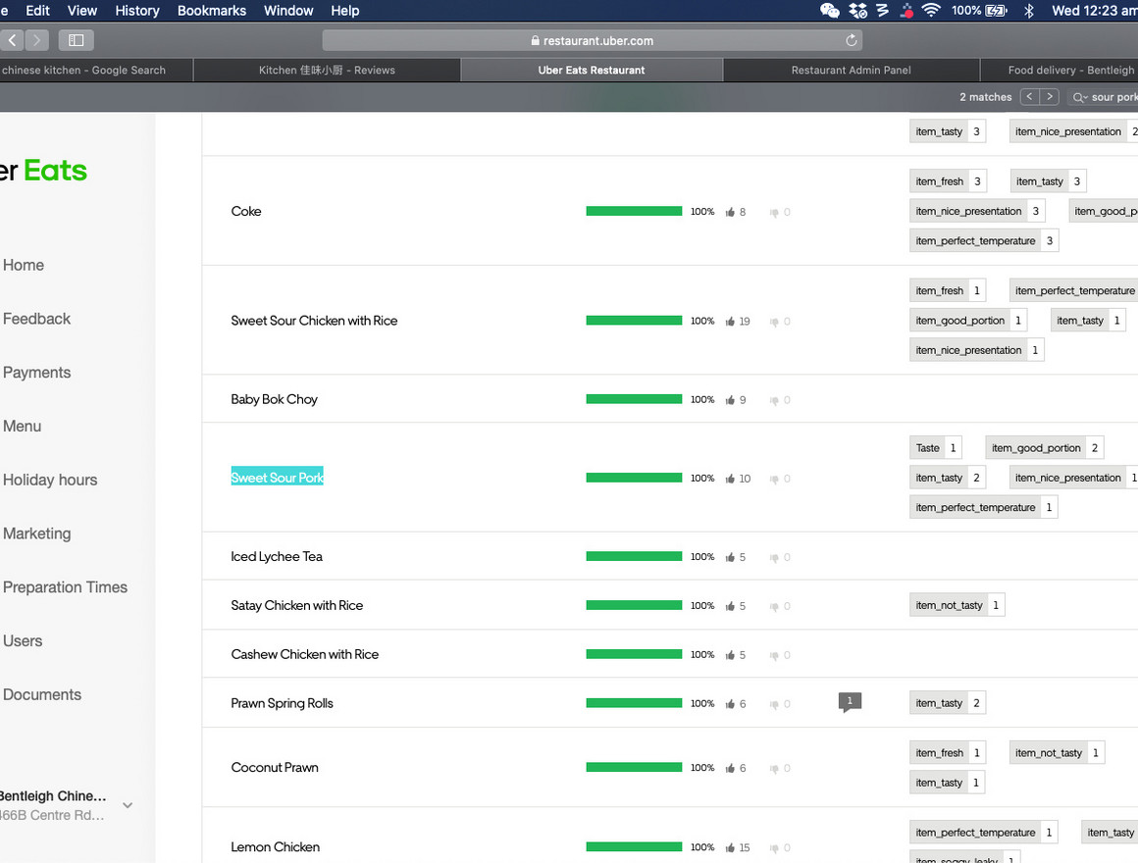This screenshot has width=1138, height=863.
Task: Go to Home in sidebar
Action: tap(24, 265)
